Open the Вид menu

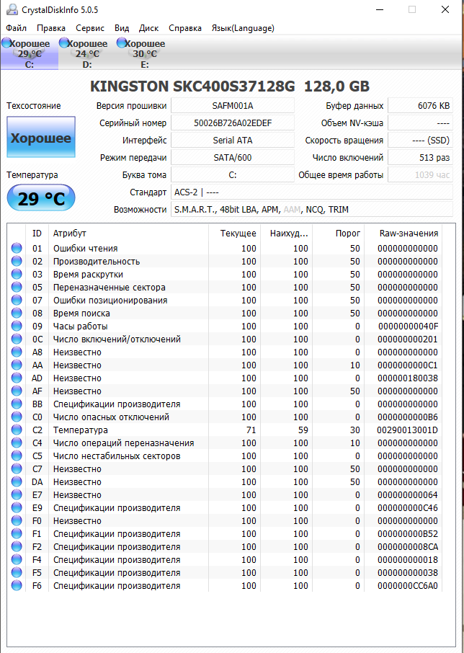(122, 28)
